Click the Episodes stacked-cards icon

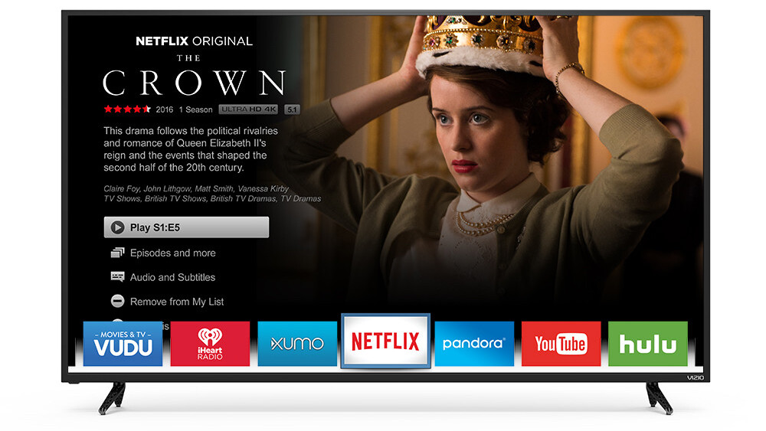(117, 253)
